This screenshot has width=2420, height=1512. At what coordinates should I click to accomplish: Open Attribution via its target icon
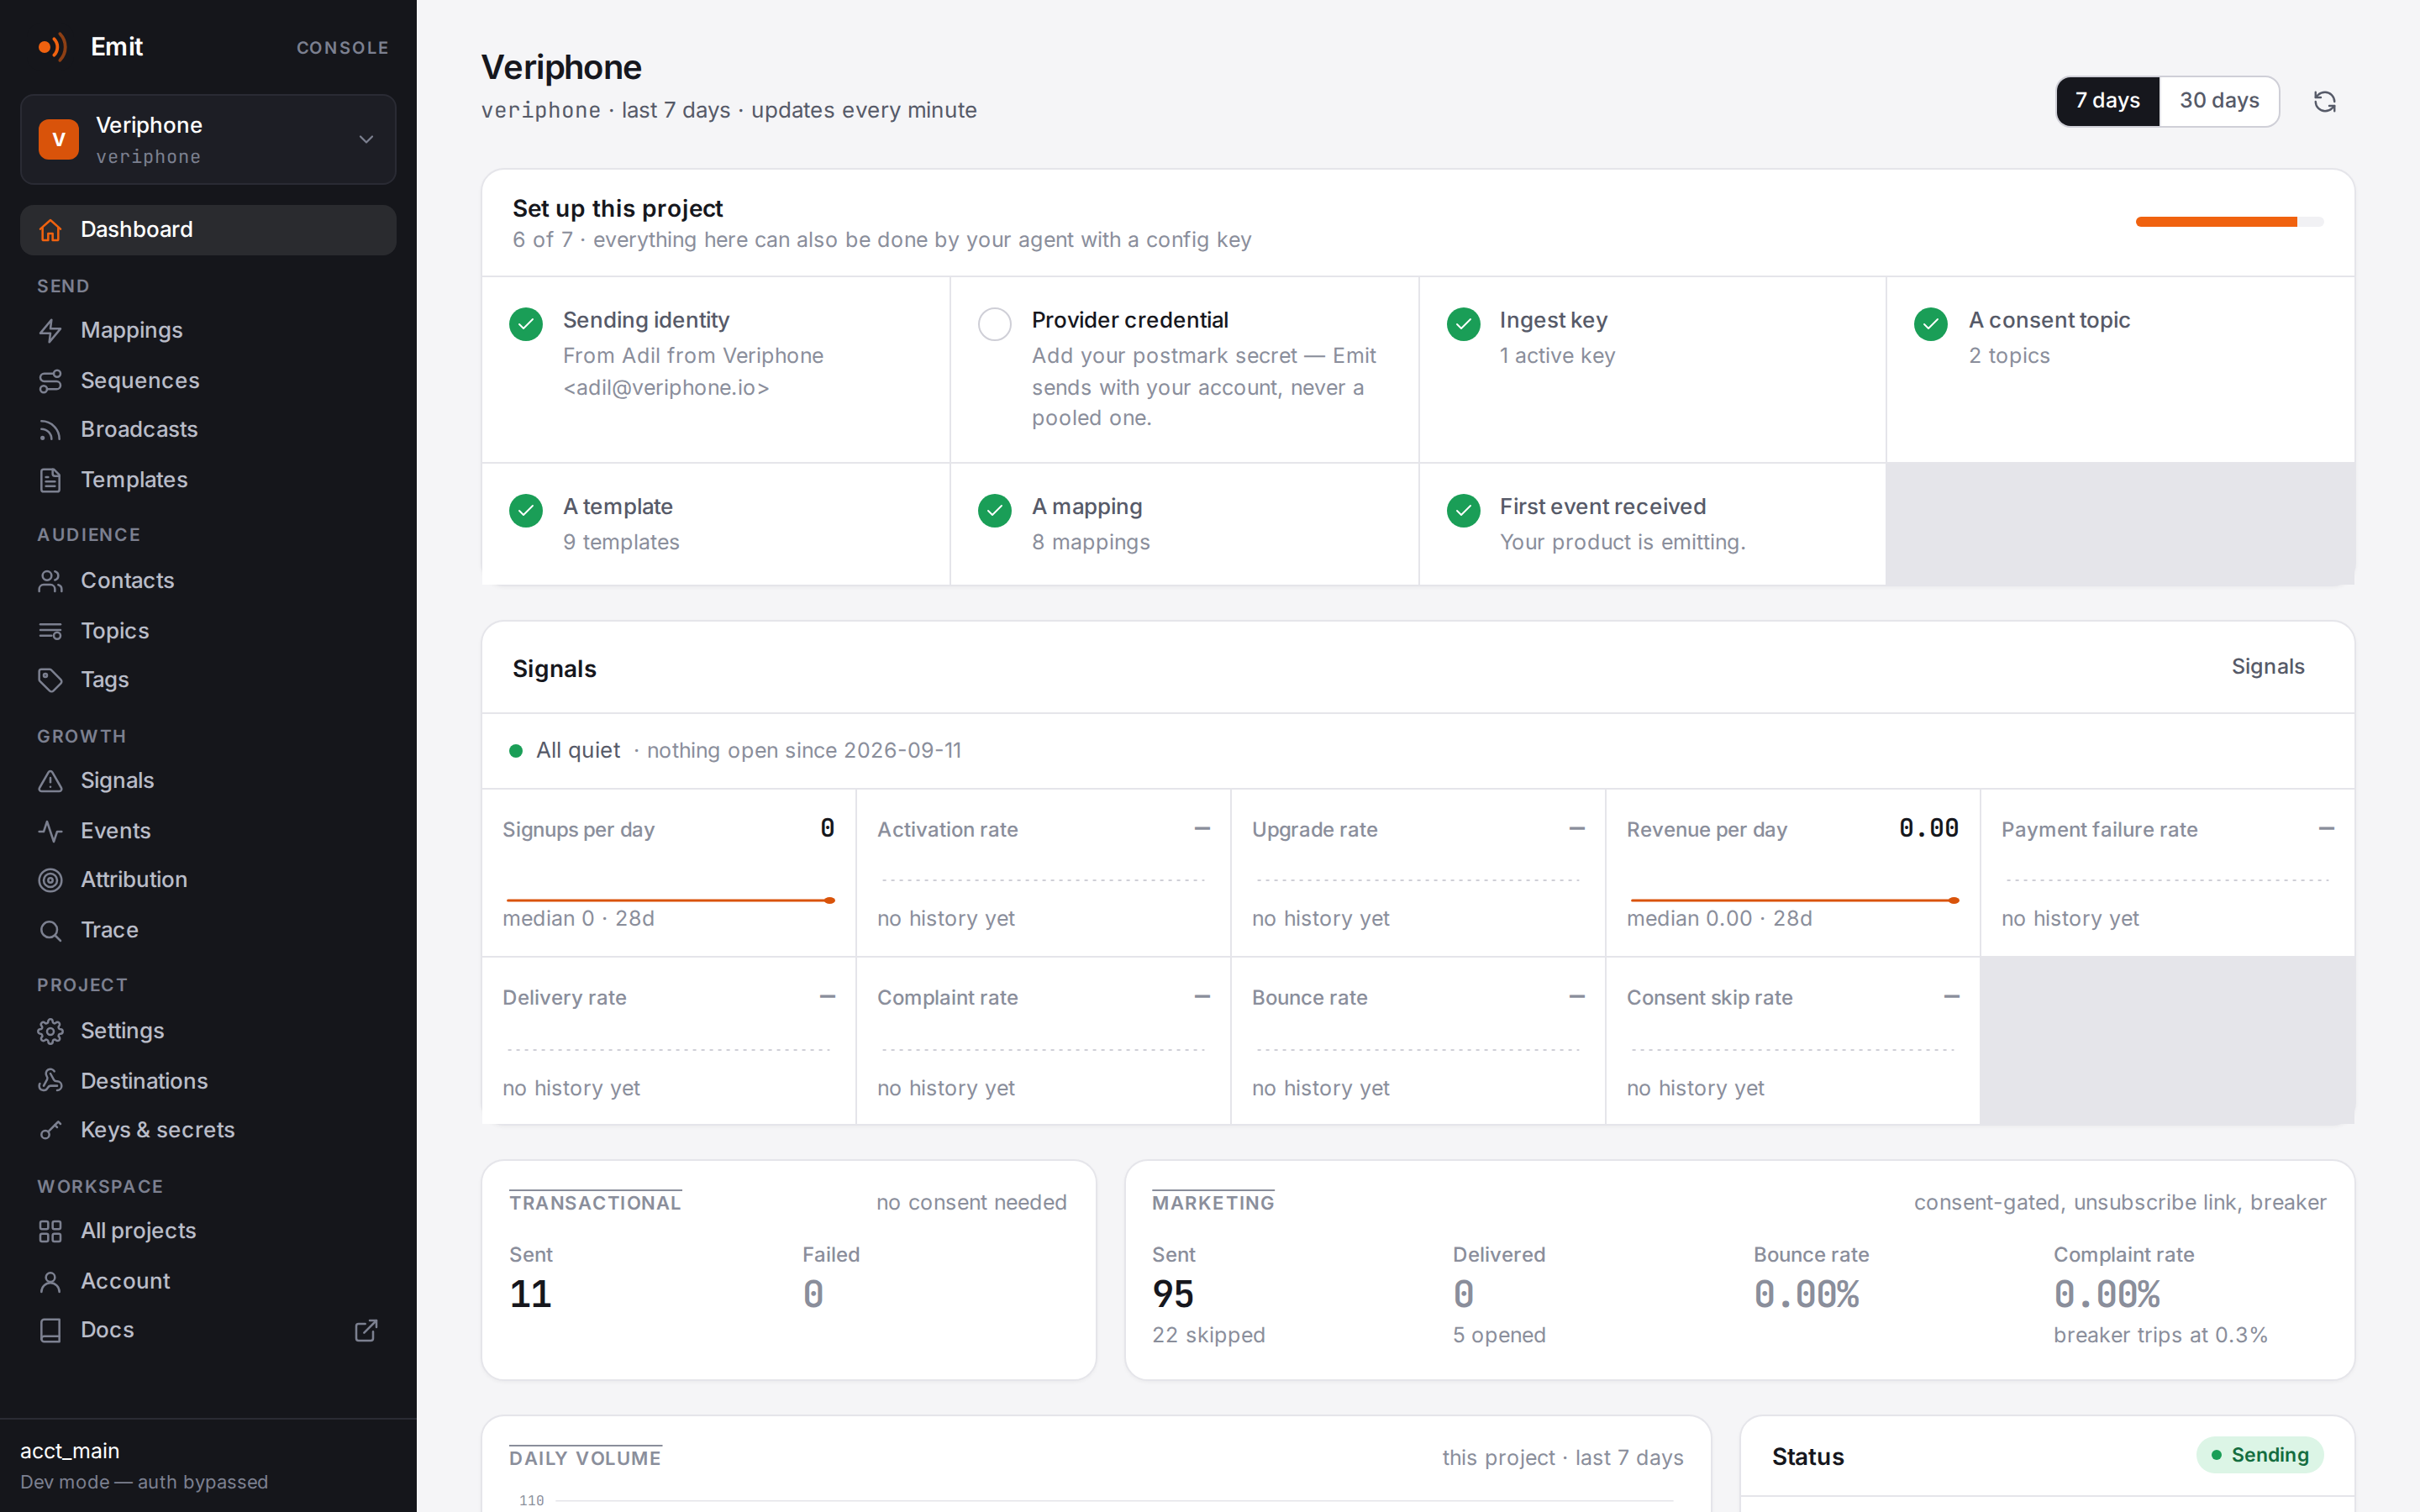pos(50,880)
